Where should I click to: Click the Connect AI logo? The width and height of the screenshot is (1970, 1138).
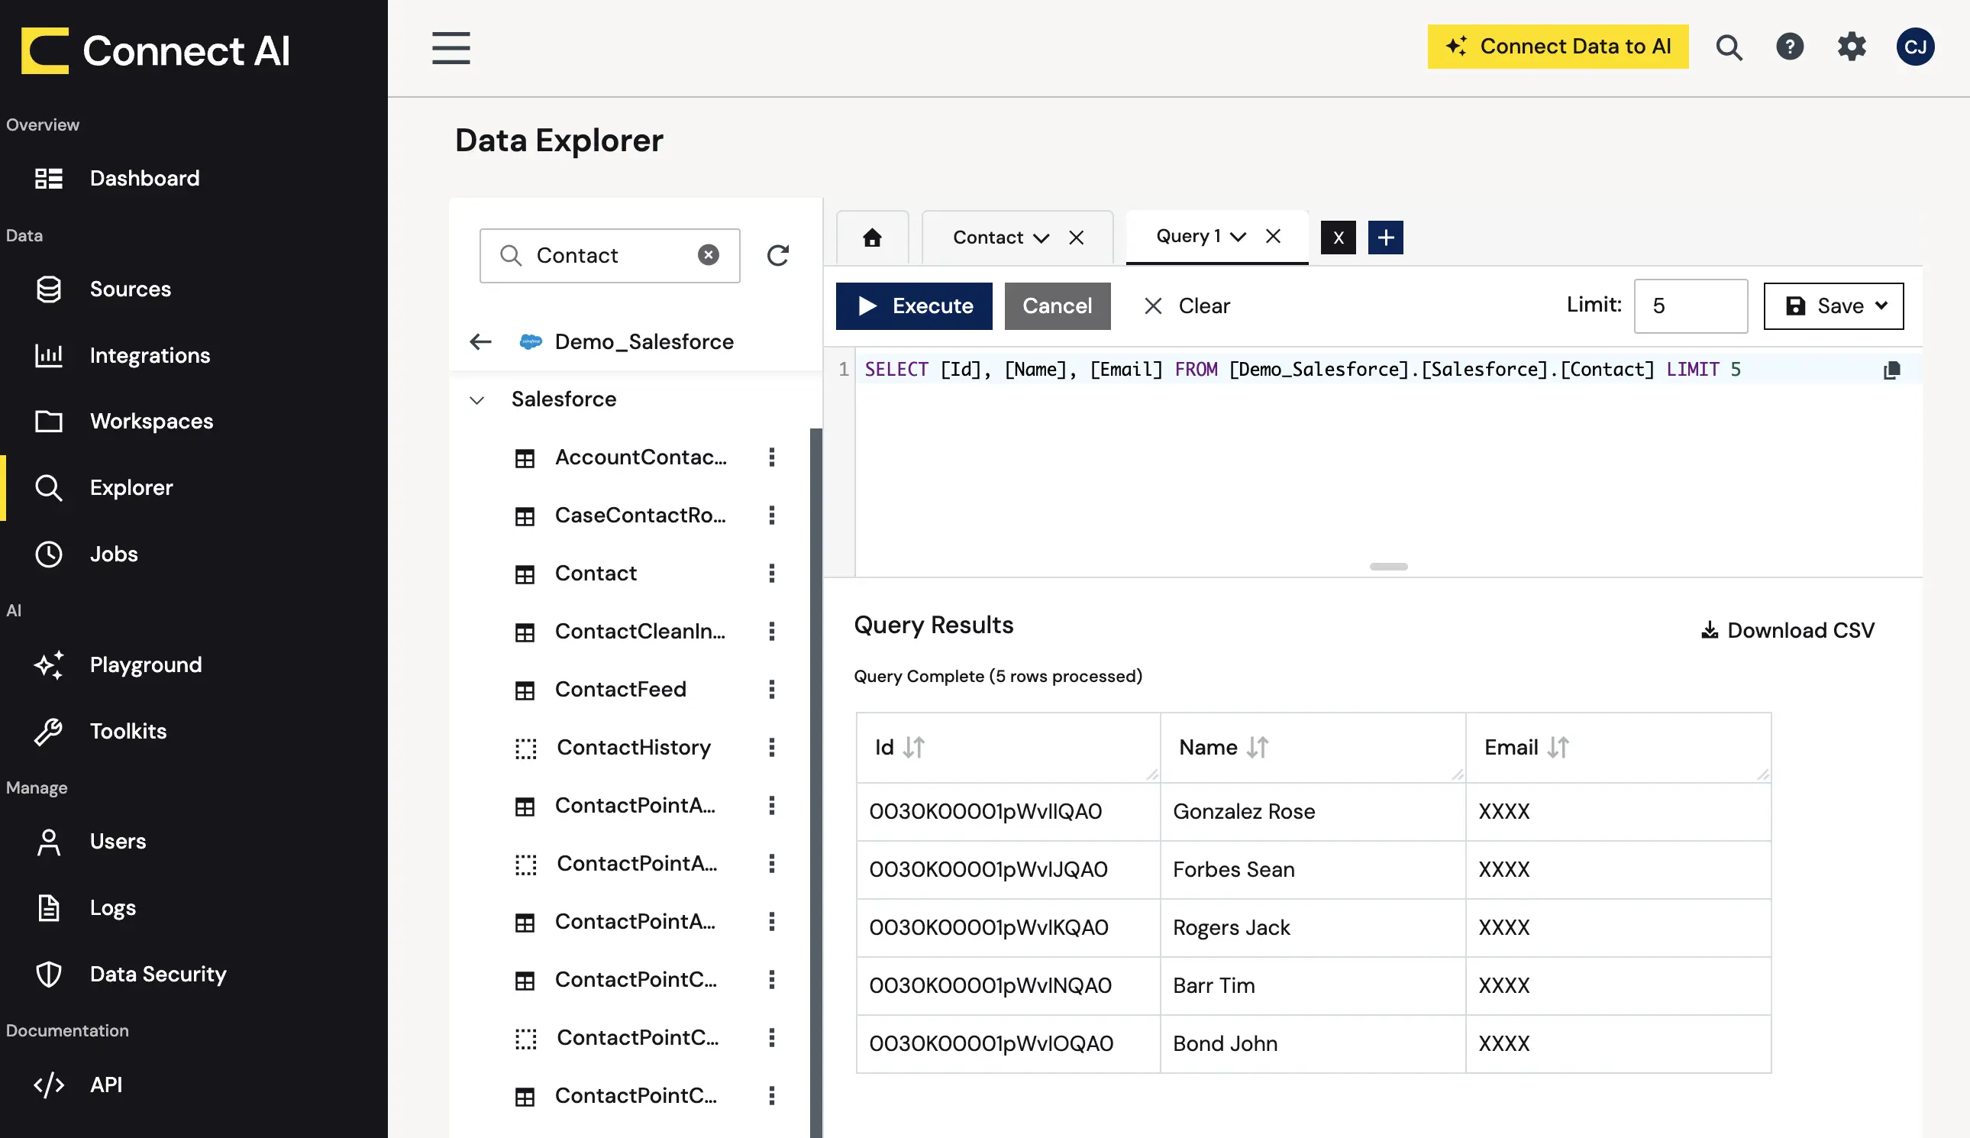[156, 50]
